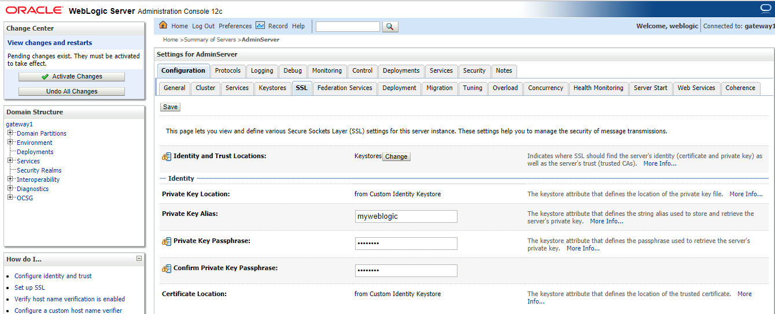Click the icon beside Identity and Trust Locations
The image size is (775, 314).
[167, 156]
